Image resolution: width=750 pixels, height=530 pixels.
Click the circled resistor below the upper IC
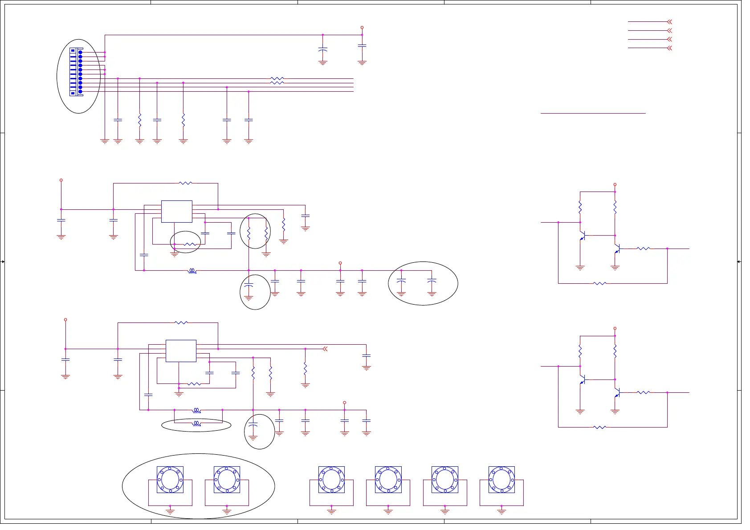[190, 244]
